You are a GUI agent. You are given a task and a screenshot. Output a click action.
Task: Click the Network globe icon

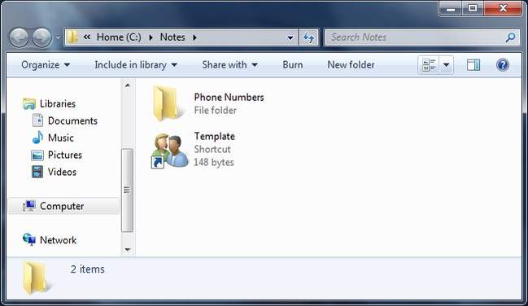coord(29,239)
